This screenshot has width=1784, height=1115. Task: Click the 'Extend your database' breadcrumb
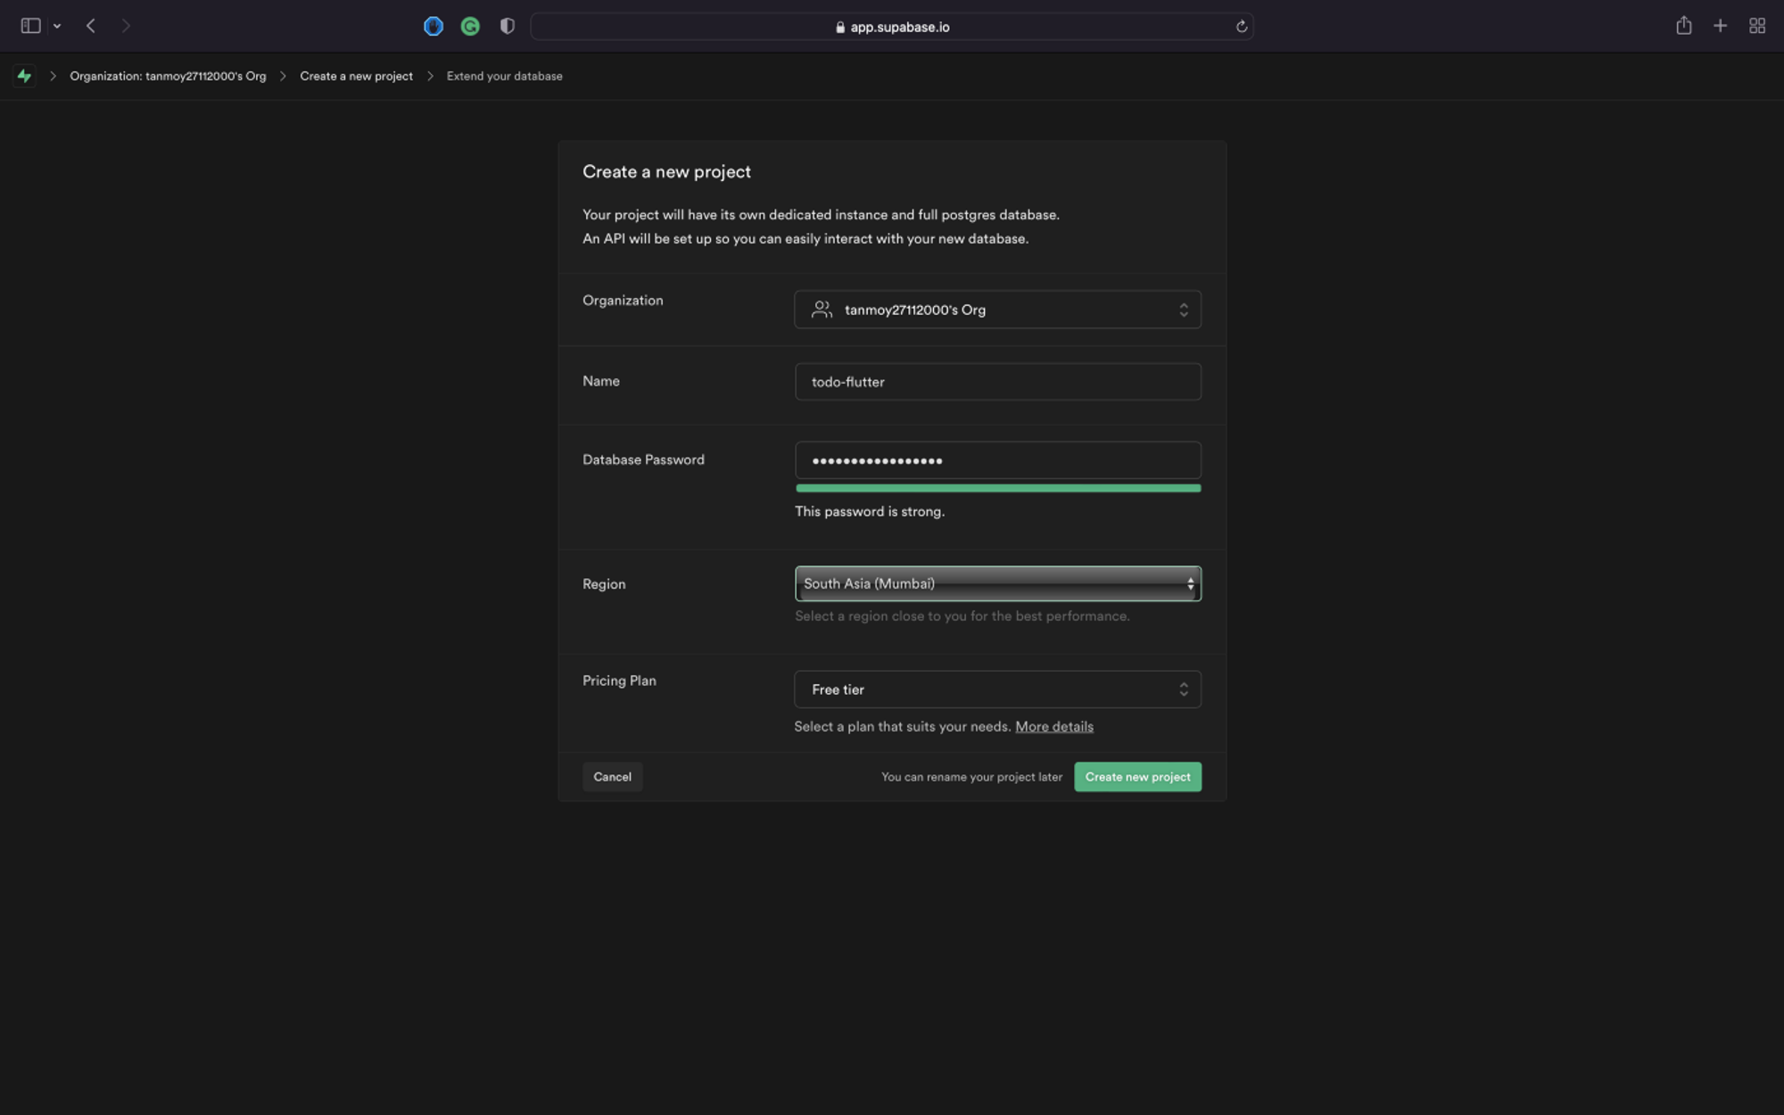[x=504, y=76]
